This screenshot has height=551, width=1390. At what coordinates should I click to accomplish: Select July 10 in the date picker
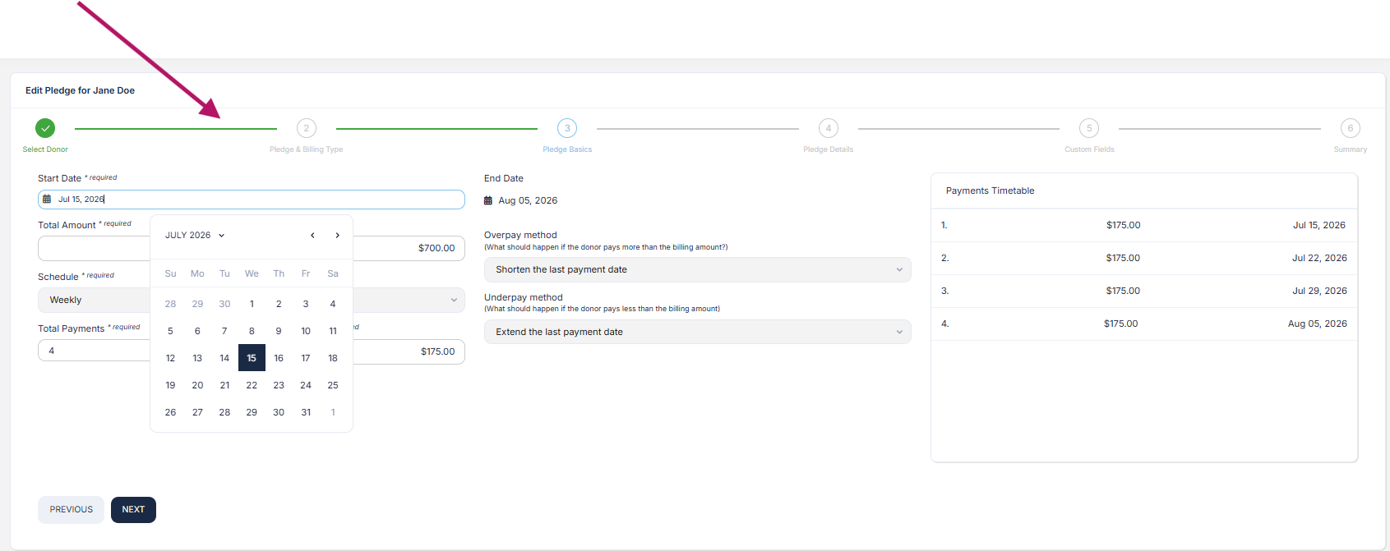[x=306, y=331]
